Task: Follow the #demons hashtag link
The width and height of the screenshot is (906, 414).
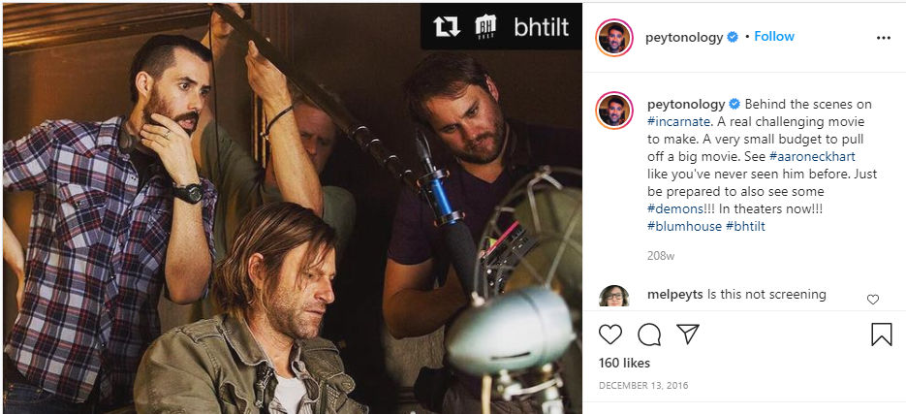Action: [675, 208]
